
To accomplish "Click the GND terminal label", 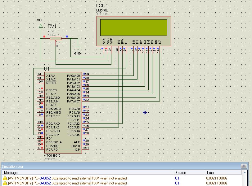I will tap(78, 53).
